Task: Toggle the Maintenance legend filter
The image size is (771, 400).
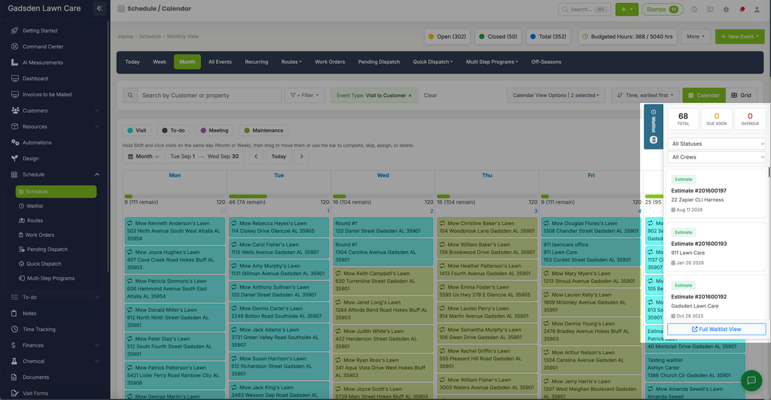Action: tap(264, 131)
